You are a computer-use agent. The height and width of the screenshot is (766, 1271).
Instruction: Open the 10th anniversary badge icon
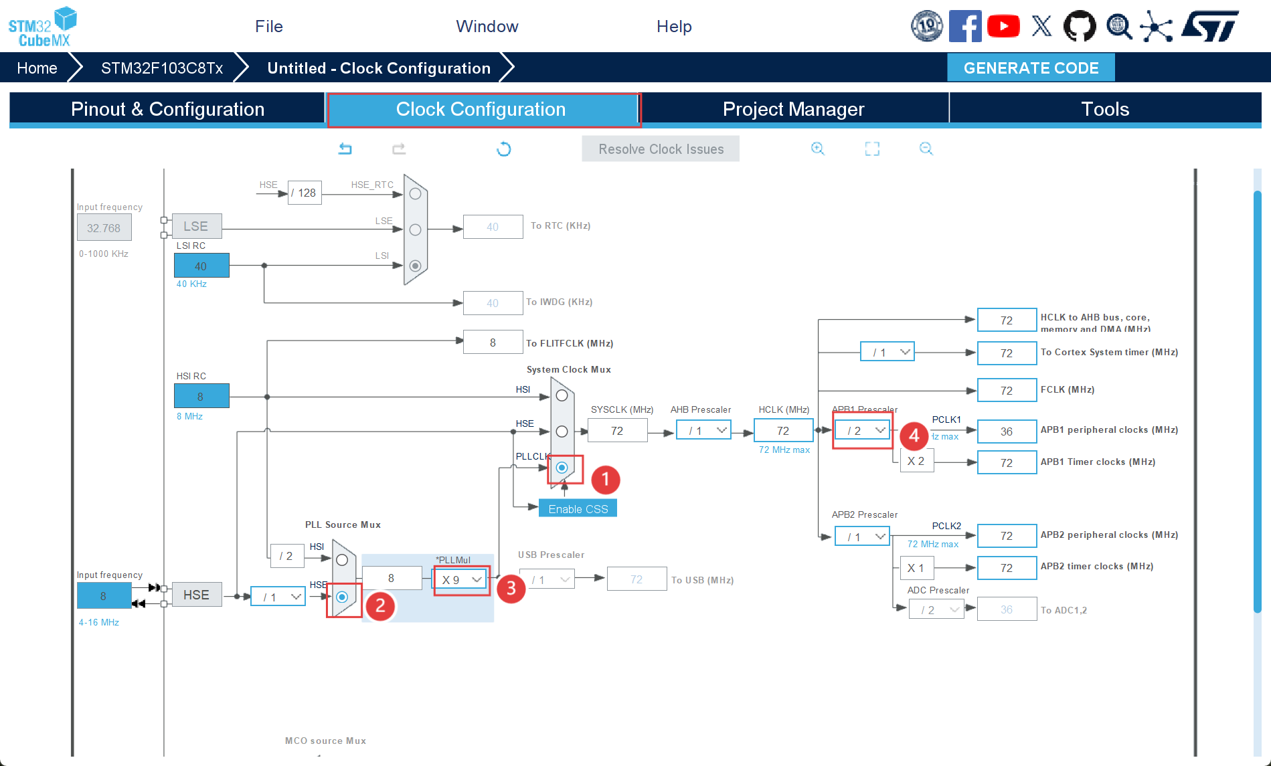[x=926, y=26]
